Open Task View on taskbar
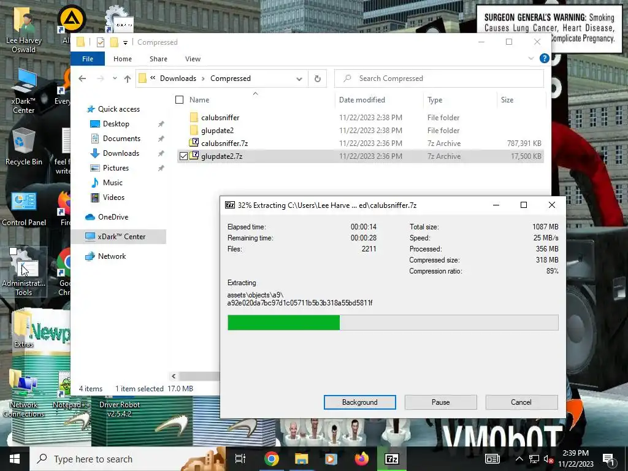Screen dimensions: 628x471 point(240,459)
